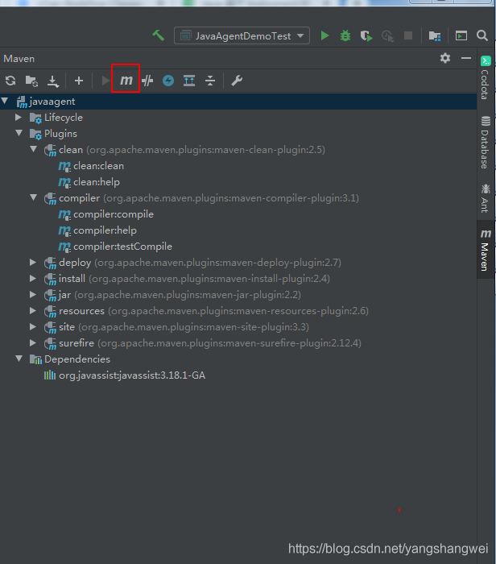Click Download Sources and Documentation icon
Screen dimensions: 496x564
point(53,81)
